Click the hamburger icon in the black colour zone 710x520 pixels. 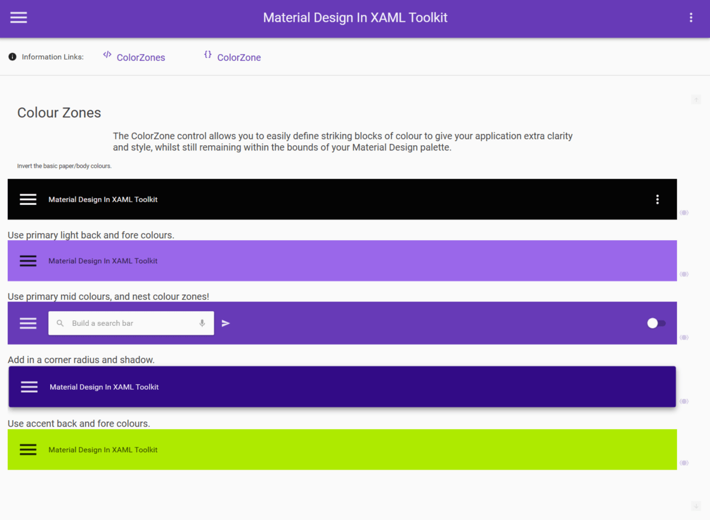coord(28,200)
